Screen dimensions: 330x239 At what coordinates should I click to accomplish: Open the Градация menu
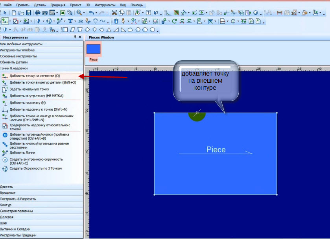(x=58, y=5)
